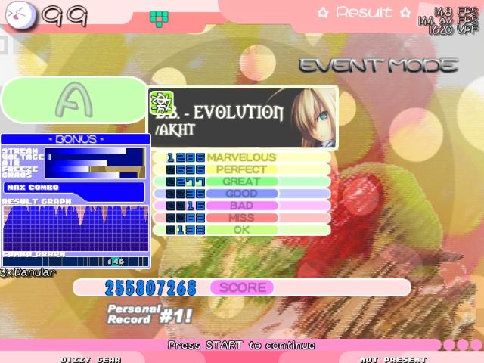484x363 pixels.
Task: Click the green block grid icon
Action: click(159, 18)
